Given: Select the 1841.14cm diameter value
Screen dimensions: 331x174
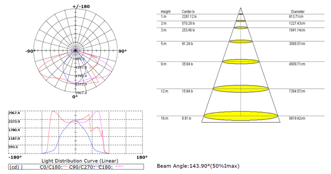Looking at the screenshot, I should (297, 30).
